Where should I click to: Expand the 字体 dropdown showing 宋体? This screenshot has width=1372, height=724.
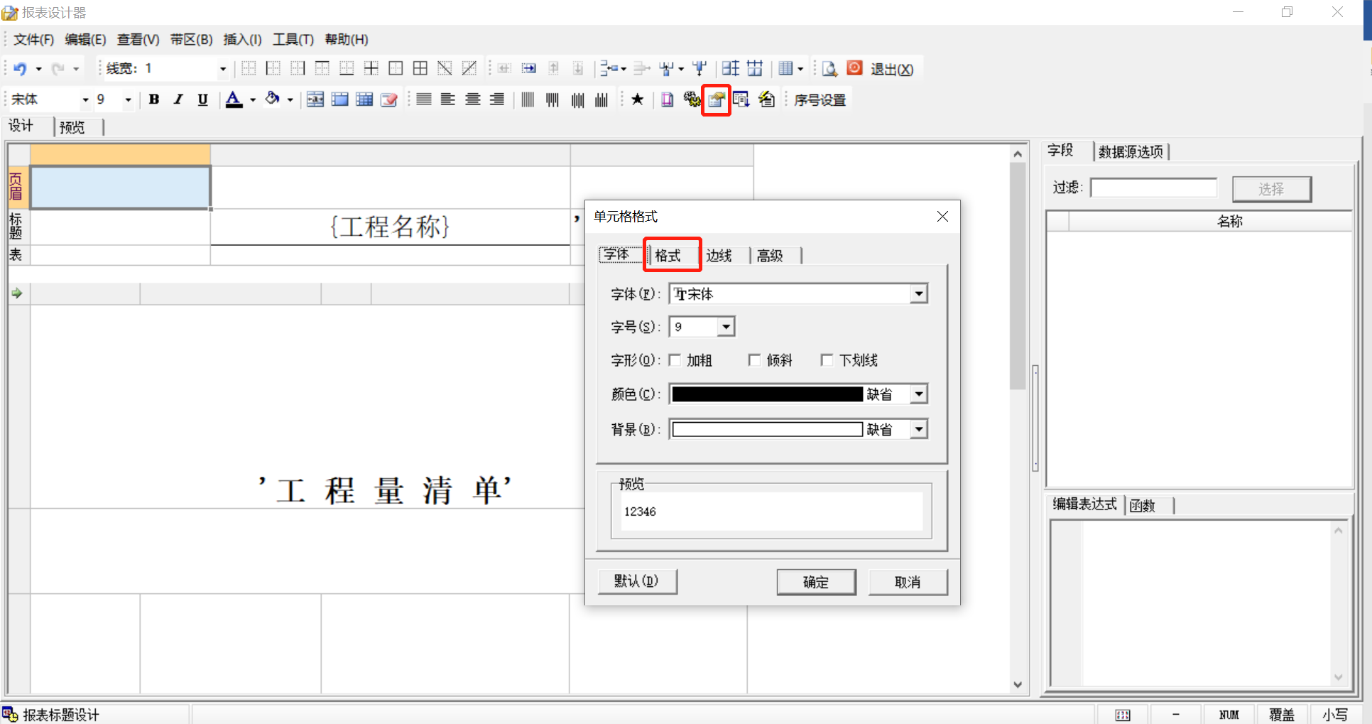point(919,293)
